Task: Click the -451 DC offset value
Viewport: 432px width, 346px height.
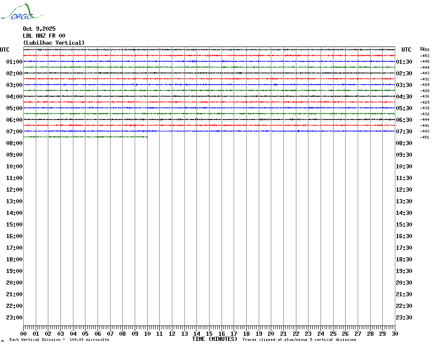Action: [x=425, y=137]
